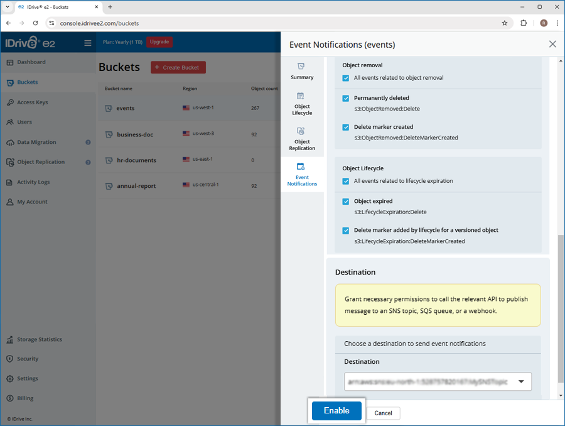This screenshot has height=426, width=565.
Task: Click the Cancel button
Action: [x=383, y=413]
